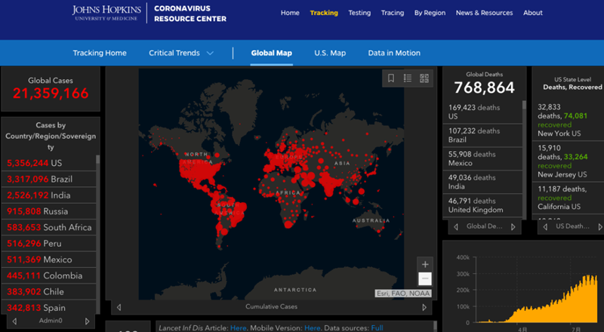Viewport: 604px width, 332px height.
Task: Open the Tracking menu item
Action: coord(324,13)
